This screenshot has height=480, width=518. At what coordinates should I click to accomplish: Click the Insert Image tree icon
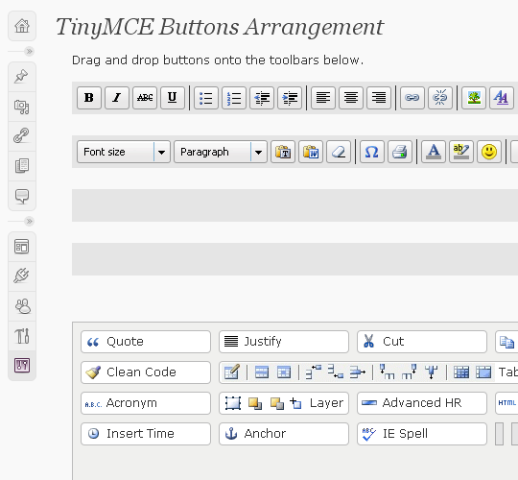pos(474,98)
